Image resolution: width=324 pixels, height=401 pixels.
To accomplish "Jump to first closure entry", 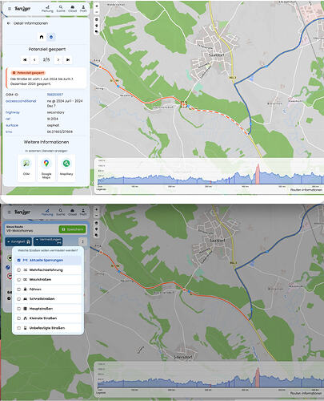I will tap(25, 59).
